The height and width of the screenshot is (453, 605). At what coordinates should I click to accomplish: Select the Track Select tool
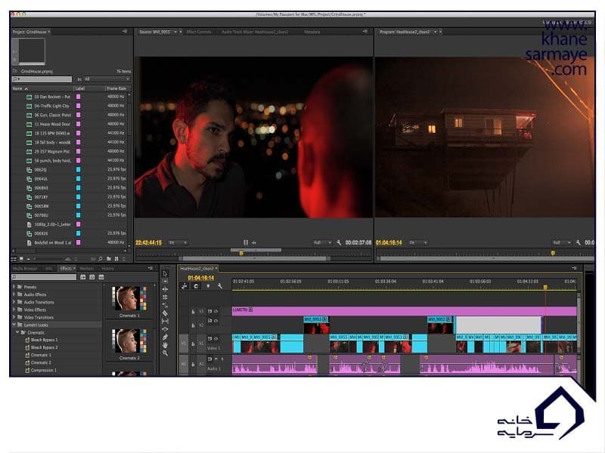click(x=165, y=281)
